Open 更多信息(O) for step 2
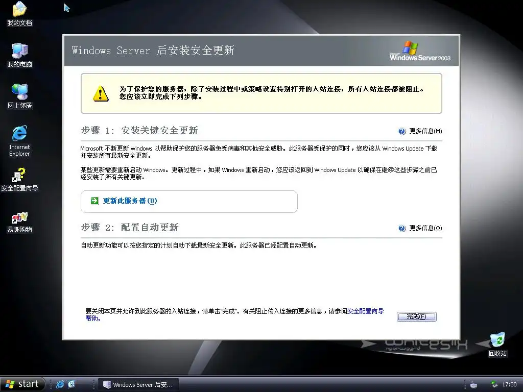This screenshot has width=523, height=392. [x=425, y=228]
